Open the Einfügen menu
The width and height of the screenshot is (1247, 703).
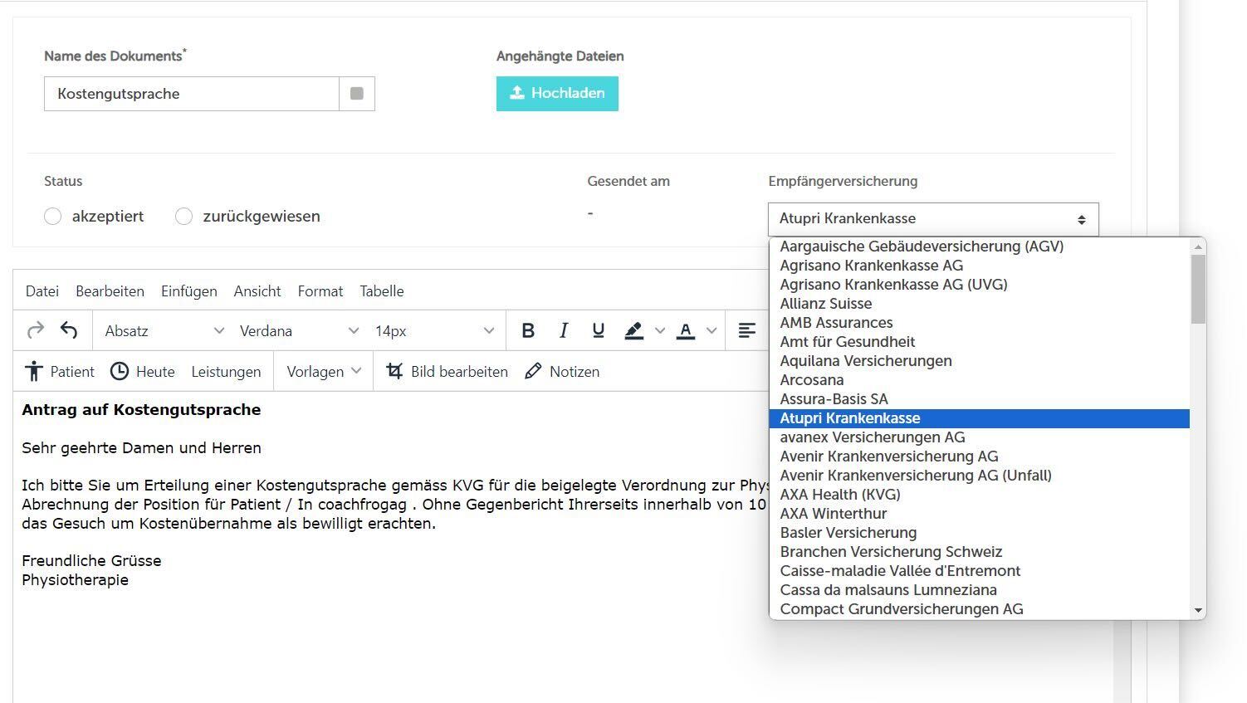(189, 291)
